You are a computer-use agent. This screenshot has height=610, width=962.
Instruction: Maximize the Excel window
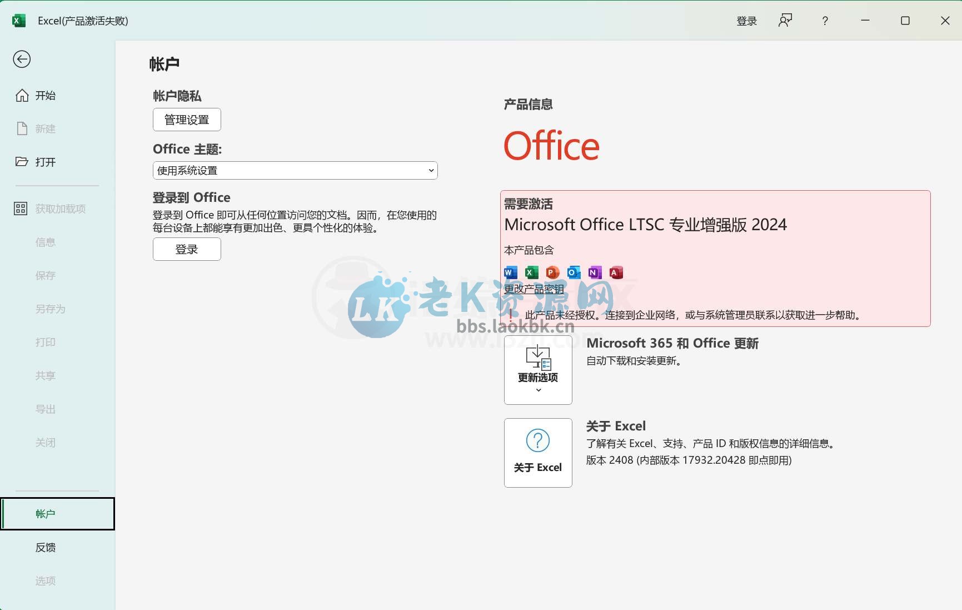[905, 21]
